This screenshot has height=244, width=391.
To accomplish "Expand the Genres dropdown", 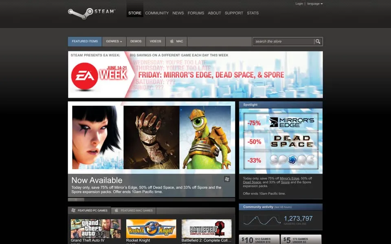I will tap(114, 41).
